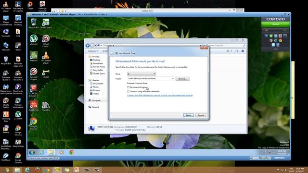
Task: Click the green COMODO Secure button
Action: 275,24
